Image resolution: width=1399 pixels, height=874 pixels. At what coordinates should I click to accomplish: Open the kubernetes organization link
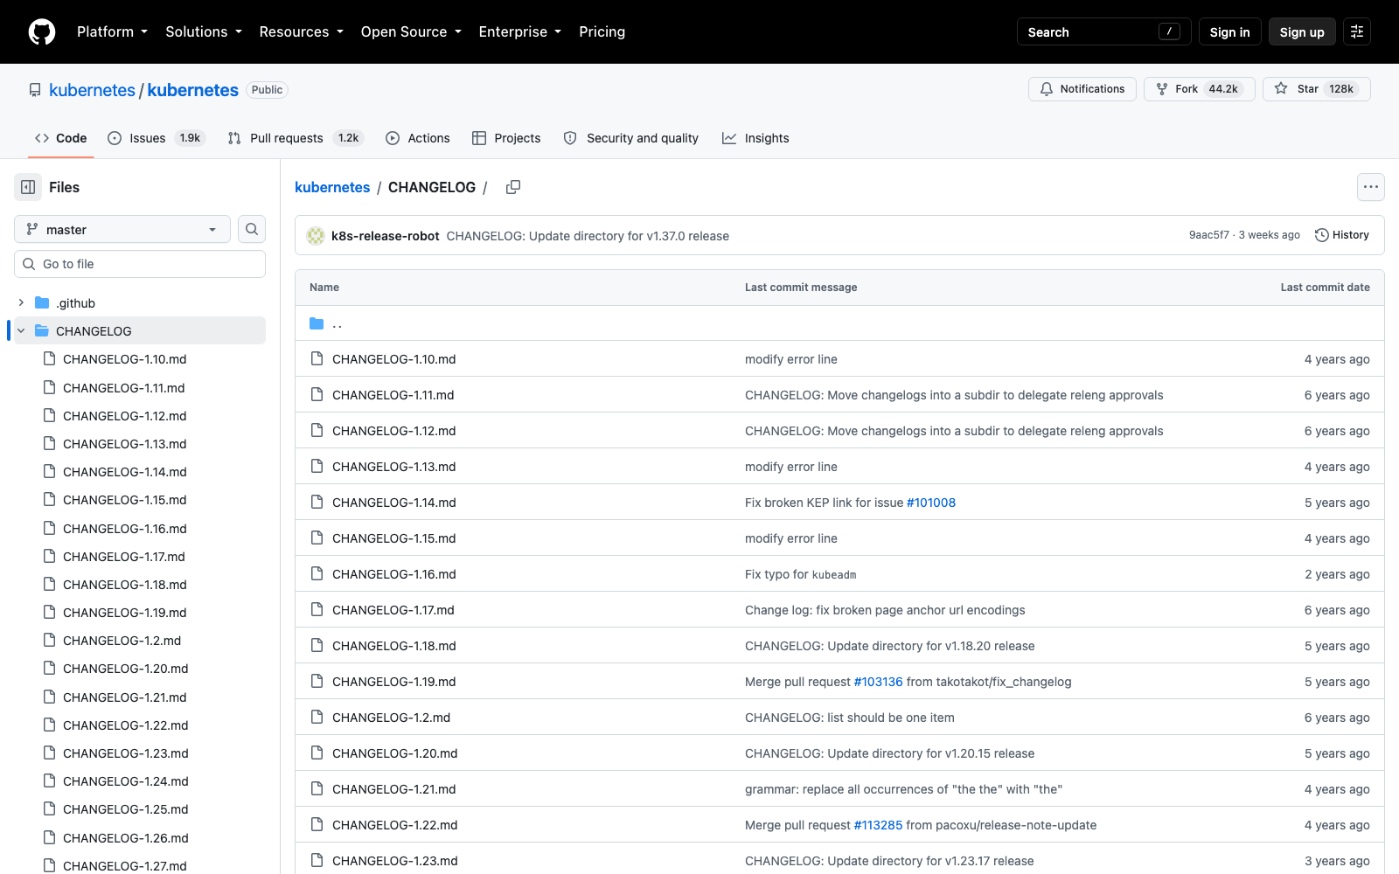92,90
